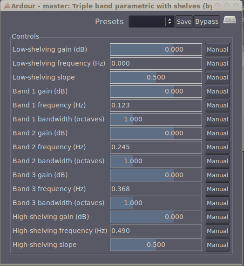Click the High-shelving slope slider

click(x=156, y=245)
